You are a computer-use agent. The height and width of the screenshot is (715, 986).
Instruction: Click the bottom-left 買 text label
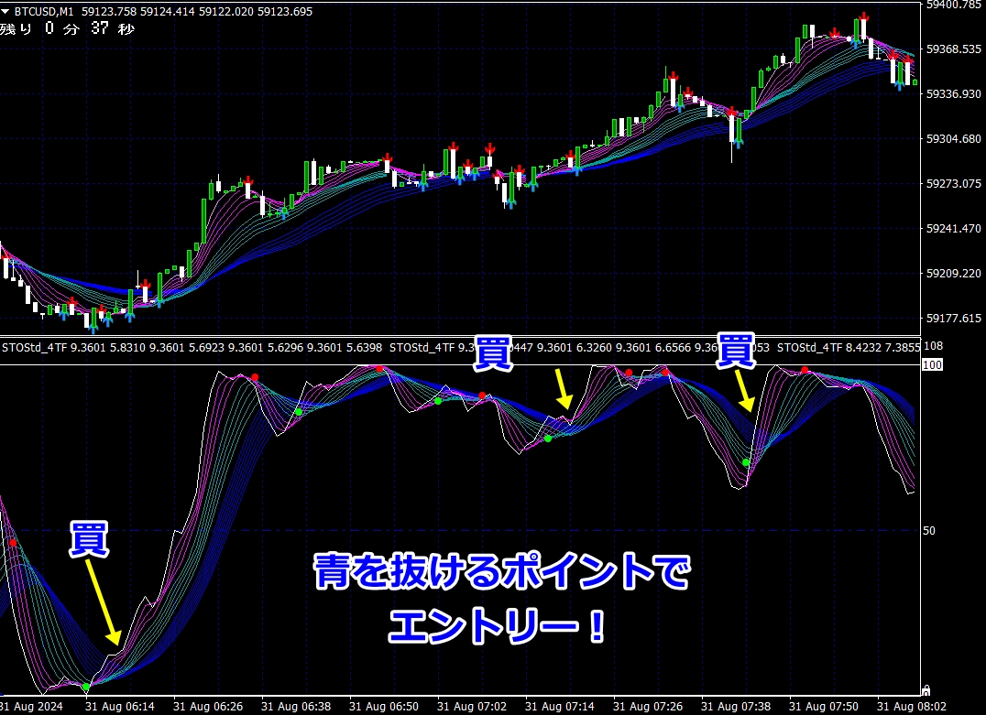coord(90,539)
